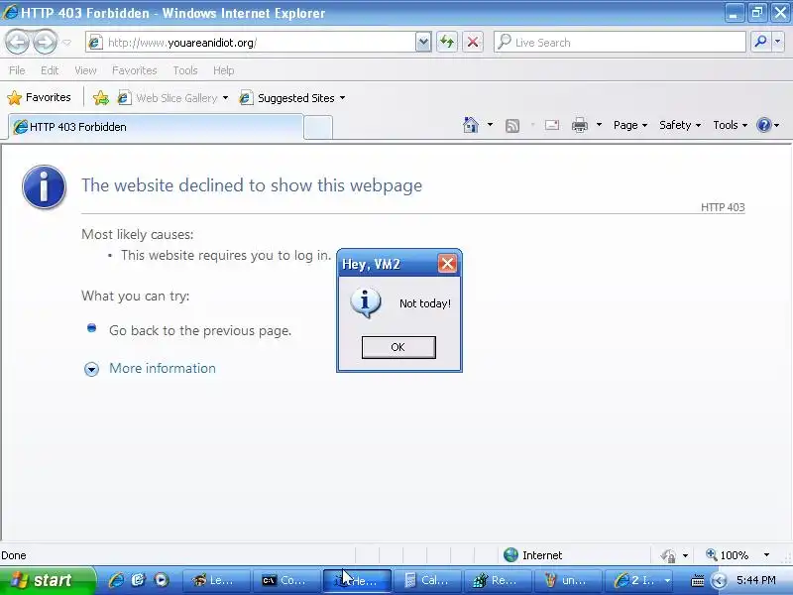Click the Live Search input box
793x595 pixels.
[x=620, y=43]
